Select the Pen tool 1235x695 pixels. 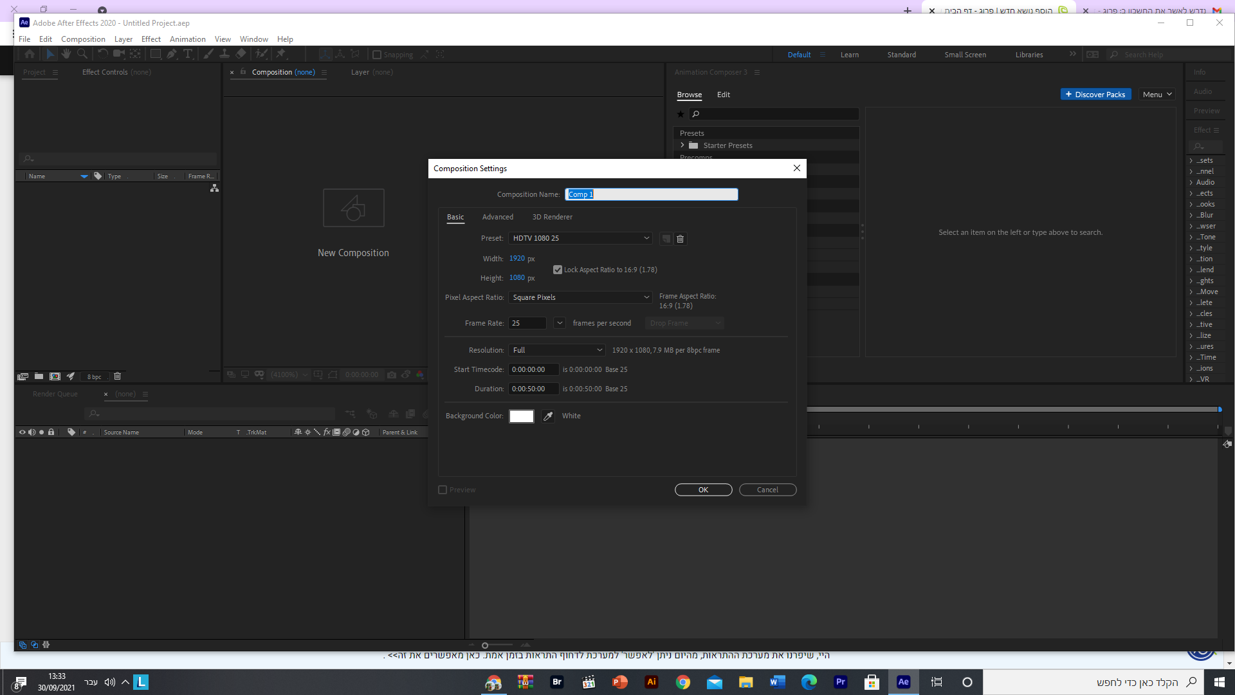point(171,54)
